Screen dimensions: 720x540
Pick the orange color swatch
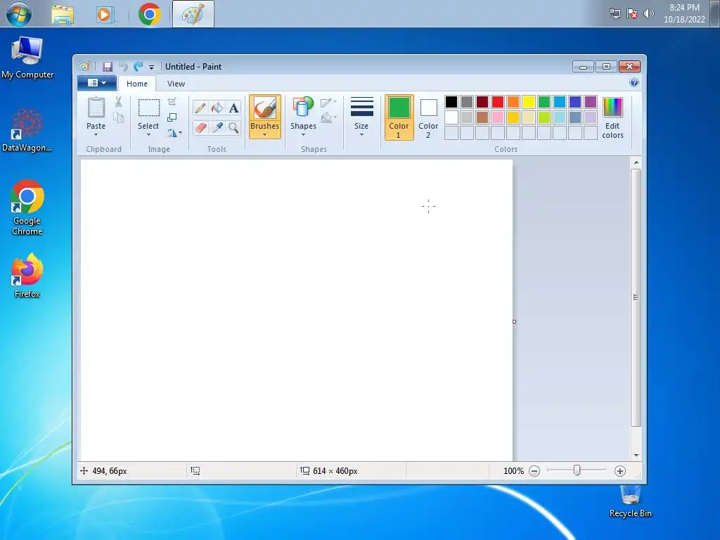[x=513, y=101]
